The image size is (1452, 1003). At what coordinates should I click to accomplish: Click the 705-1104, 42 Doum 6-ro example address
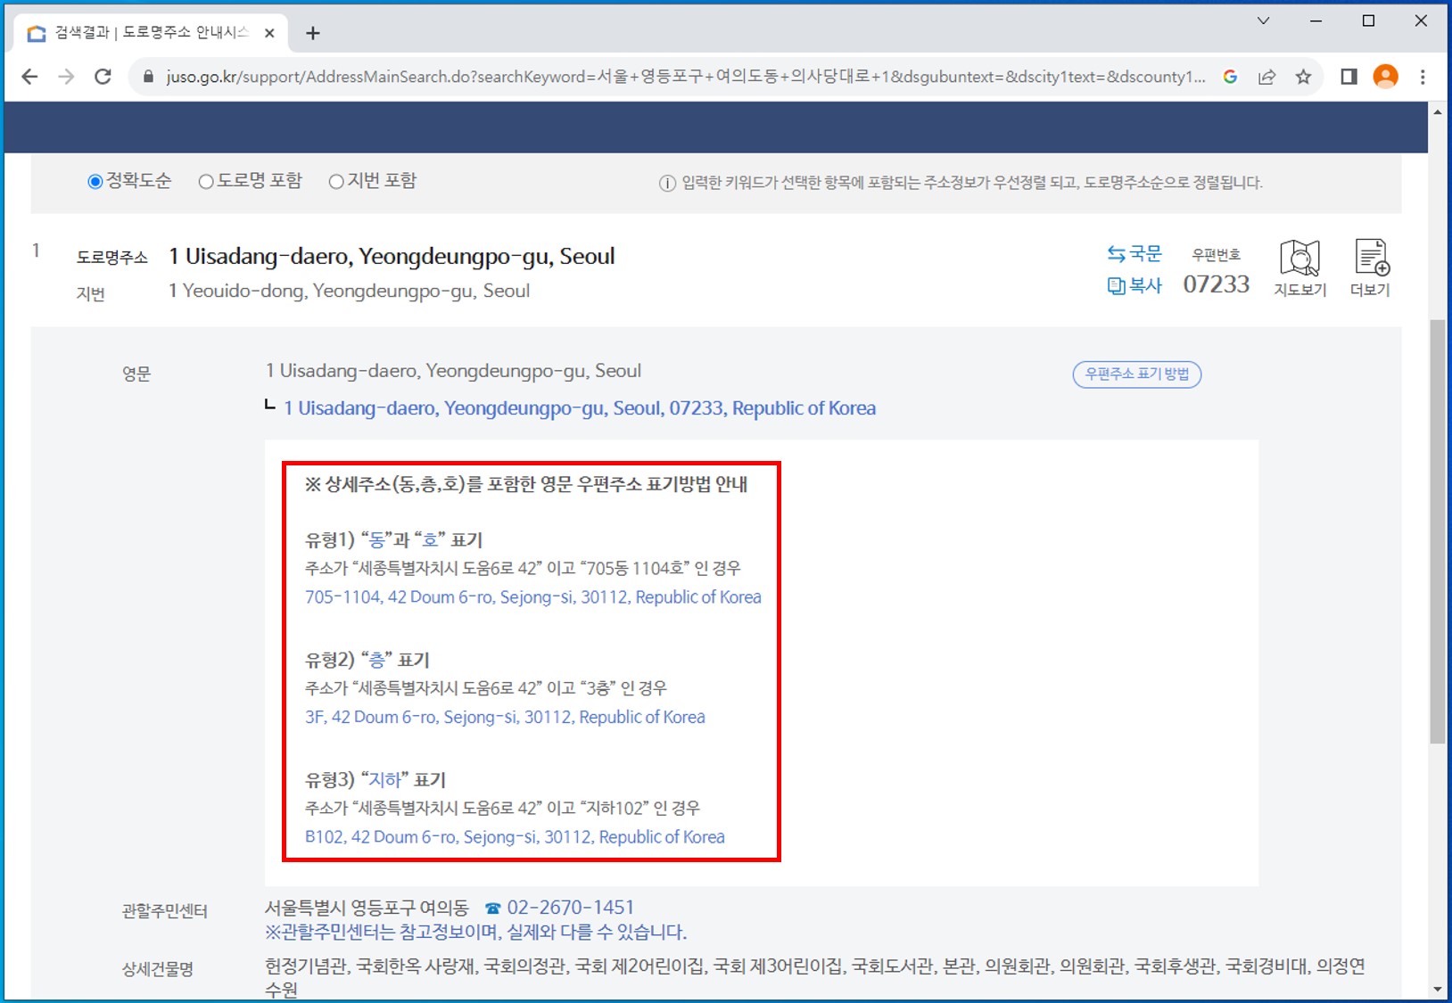pos(533,597)
